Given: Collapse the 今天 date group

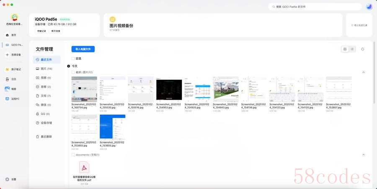Looking at the screenshot, I should [x=69, y=66].
